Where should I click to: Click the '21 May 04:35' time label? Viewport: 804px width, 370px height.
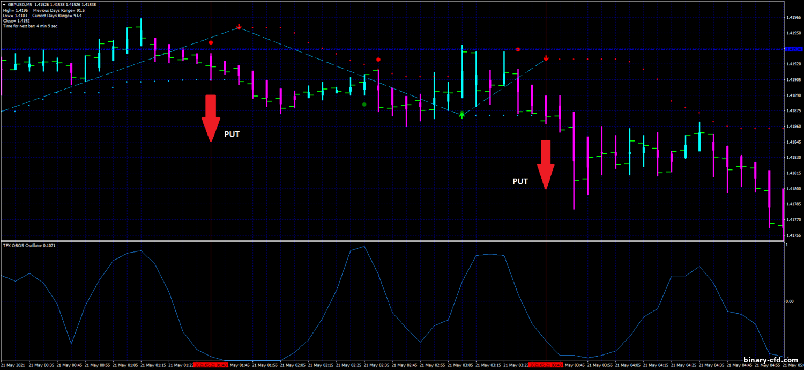[x=712, y=365]
